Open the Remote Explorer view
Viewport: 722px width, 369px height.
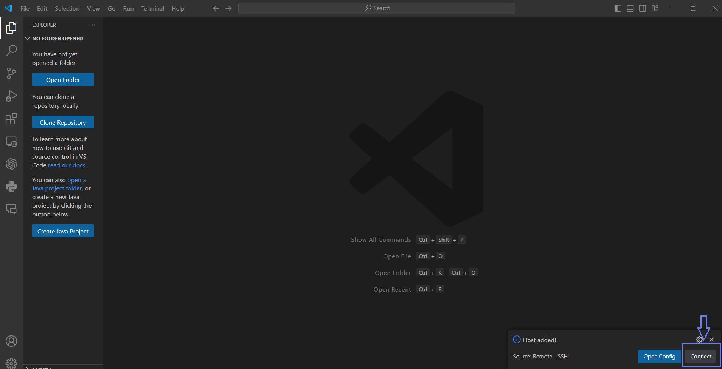coord(11,142)
